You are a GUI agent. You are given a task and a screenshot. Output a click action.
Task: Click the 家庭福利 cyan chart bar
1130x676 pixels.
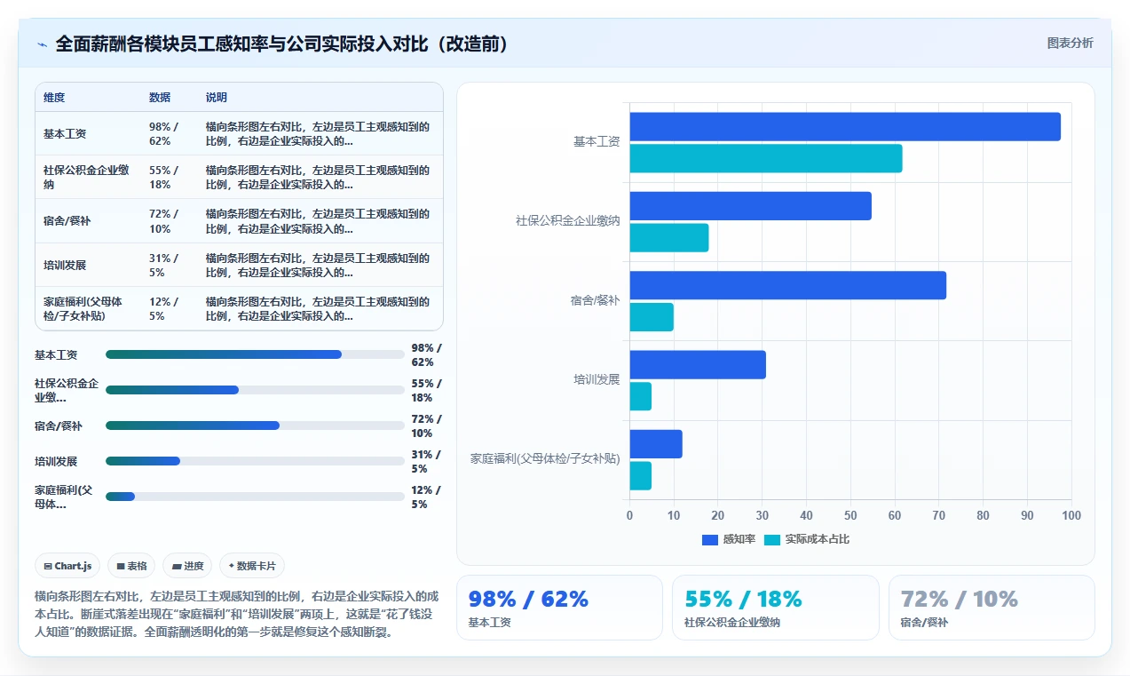(x=641, y=476)
